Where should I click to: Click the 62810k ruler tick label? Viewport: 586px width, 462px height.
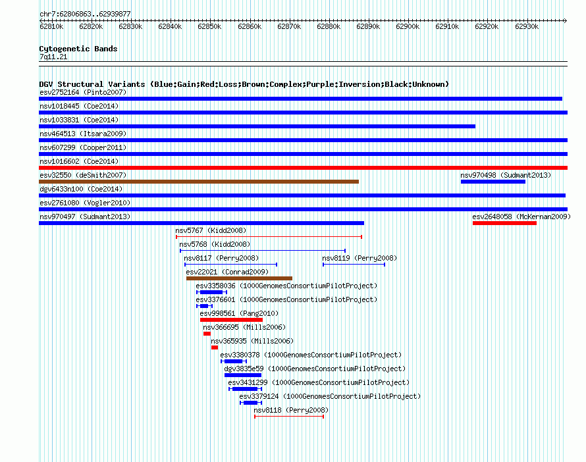pos(51,26)
